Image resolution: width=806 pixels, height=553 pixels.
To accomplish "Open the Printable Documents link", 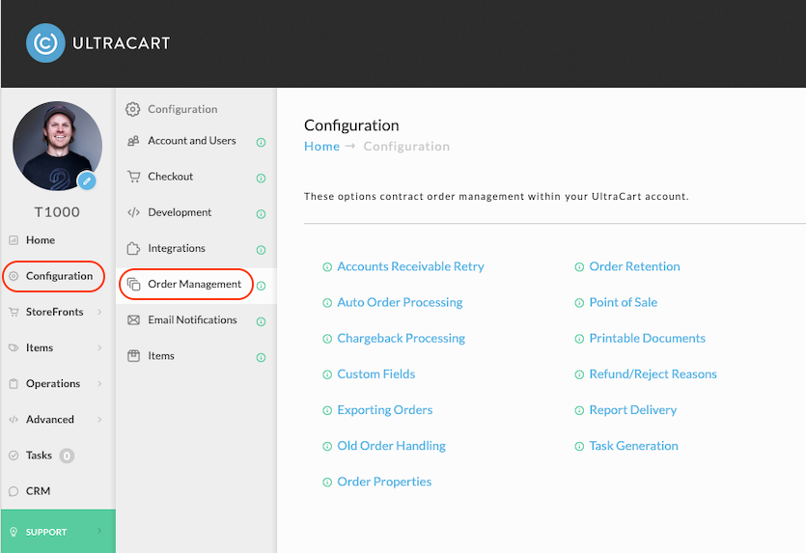I will [647, 338].
